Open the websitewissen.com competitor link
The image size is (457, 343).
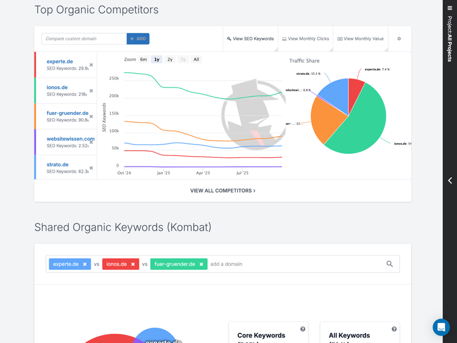pyautogui.click(x=70, y=139)
